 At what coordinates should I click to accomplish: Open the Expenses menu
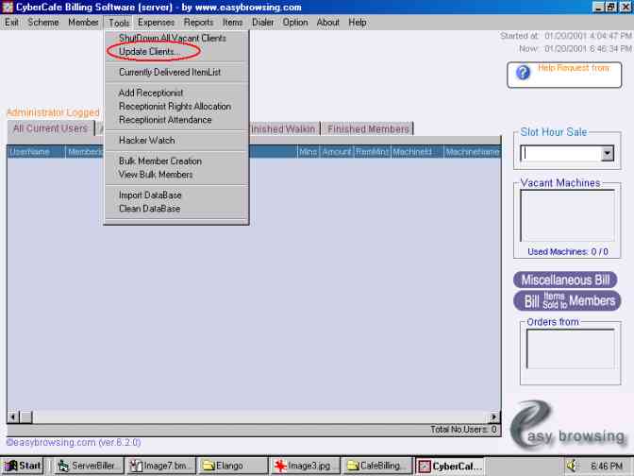156,22
